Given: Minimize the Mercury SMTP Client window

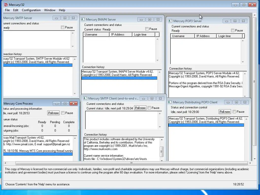Looking at the screenshot, I should pos(144,99).
